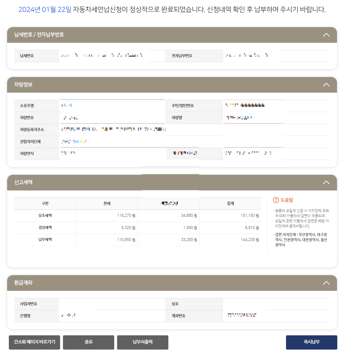This screenshot has height=351, width=341.
Task: Collapse the 납세번호 / 전자납부번호 section
Action: coord(326,35)
